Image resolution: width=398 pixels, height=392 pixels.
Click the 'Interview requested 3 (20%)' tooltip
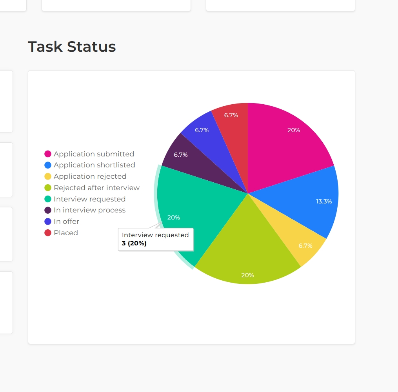pos(156,239)
